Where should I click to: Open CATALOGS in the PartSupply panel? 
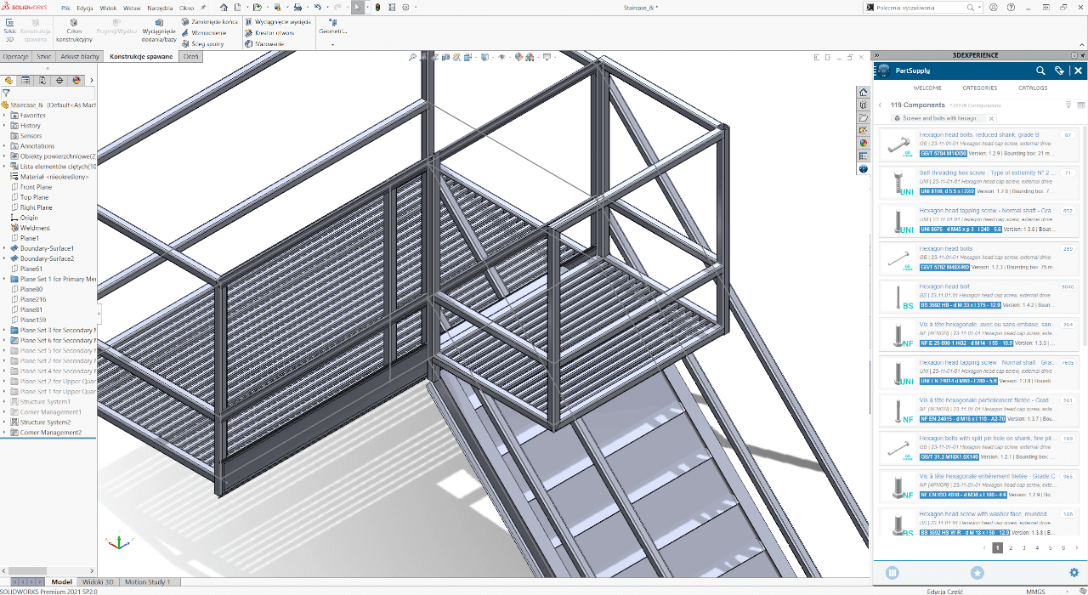1033,88
